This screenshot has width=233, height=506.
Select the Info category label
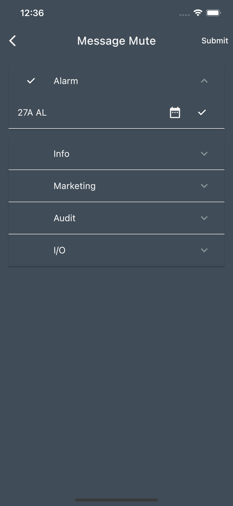click(x=62, y=154)
